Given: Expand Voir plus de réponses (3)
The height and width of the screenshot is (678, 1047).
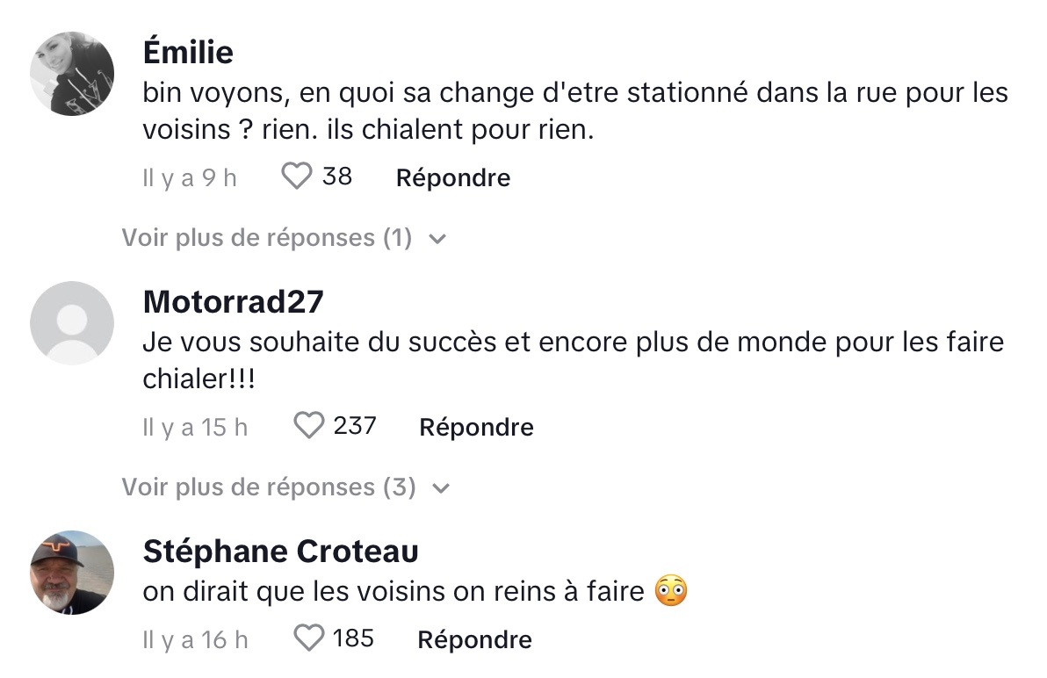Looking at the screenshot, I should coord(285,487).
